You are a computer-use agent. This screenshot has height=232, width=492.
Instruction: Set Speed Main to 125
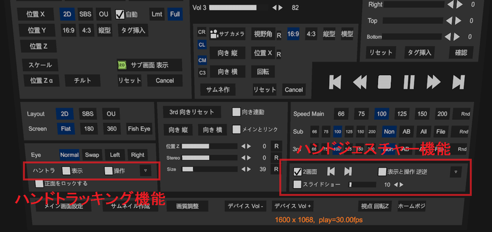[402, 114]
